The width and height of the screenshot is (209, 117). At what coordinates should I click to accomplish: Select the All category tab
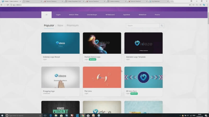pyautogui.click(x=47, y=15)
